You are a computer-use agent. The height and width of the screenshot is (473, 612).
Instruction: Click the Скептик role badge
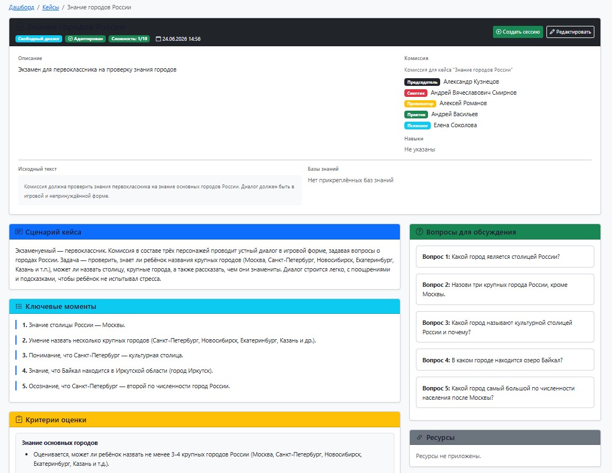(x=416, y=93)
